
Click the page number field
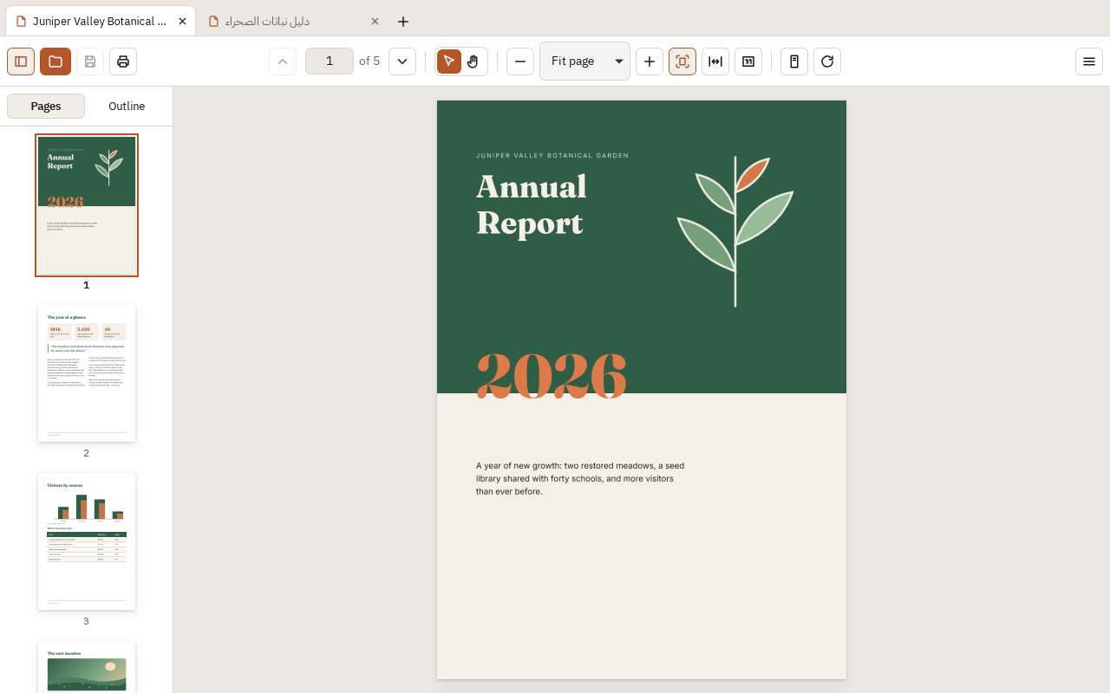[330, 61]
